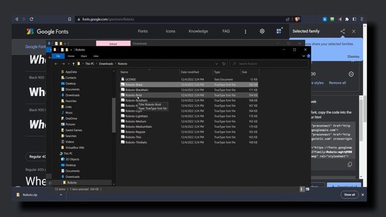386x217 pixels.
Task: Bookmark the page in the address bar
Action: [70, 19]
